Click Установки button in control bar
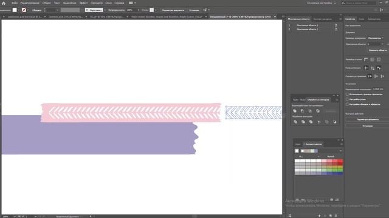 click(x=194, y=10)
